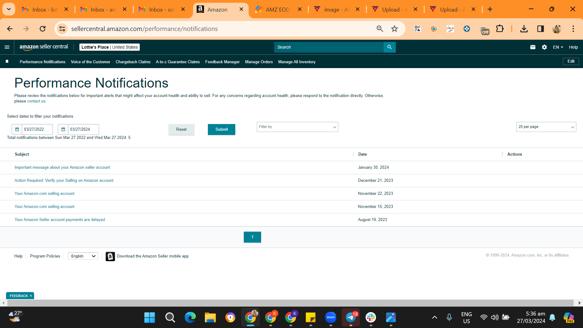Open the November 22, 2023 selling account notification

[x=44, y=194]
